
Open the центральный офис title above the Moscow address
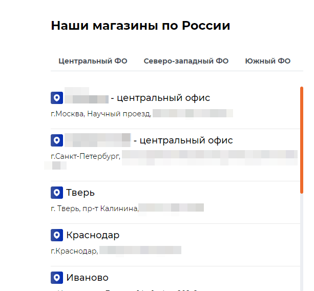tap(160, 98)
